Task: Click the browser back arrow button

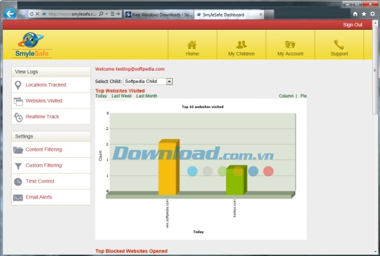Action: point(10,14)
